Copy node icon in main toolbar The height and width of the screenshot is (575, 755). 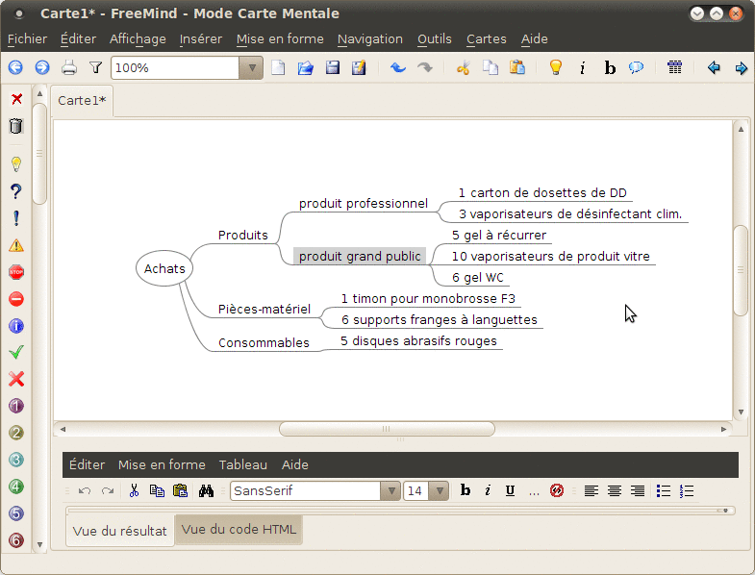(491, 67)
